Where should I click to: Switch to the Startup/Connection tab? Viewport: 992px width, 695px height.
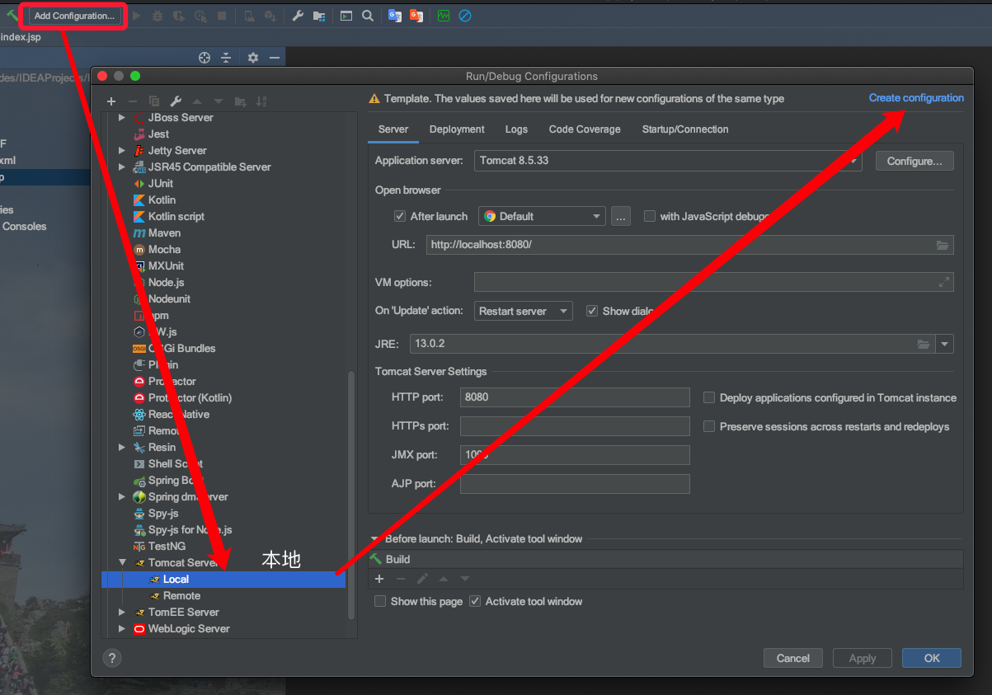click(685, 129)
